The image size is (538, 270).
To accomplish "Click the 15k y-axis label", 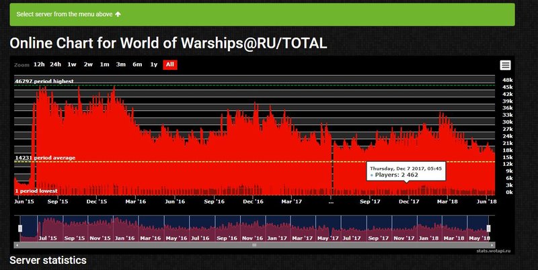I will (508, 157).
